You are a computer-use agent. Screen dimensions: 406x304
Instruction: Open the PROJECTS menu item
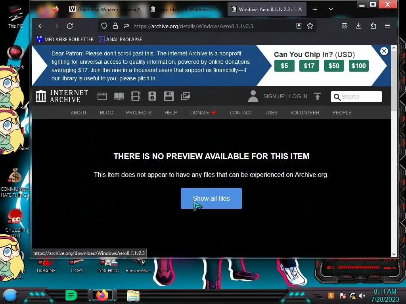[x=138, y=113]
